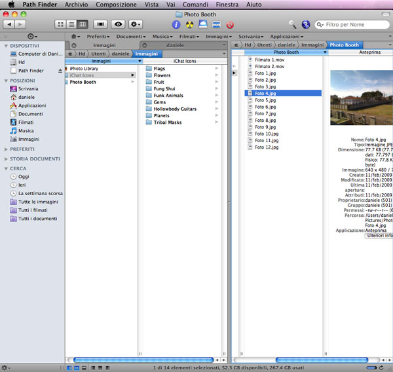393x372 pixels.
Task: Switch to list view mode
Action: pyautogui.click(x=71, y=24)
